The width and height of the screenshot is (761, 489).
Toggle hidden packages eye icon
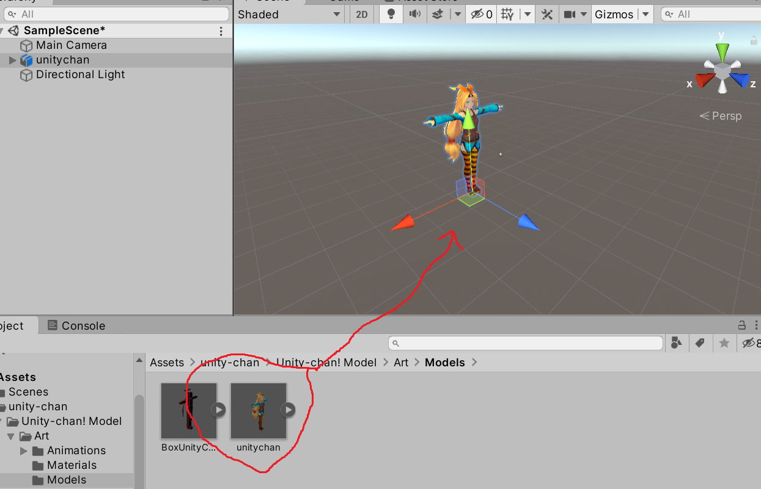751,343
